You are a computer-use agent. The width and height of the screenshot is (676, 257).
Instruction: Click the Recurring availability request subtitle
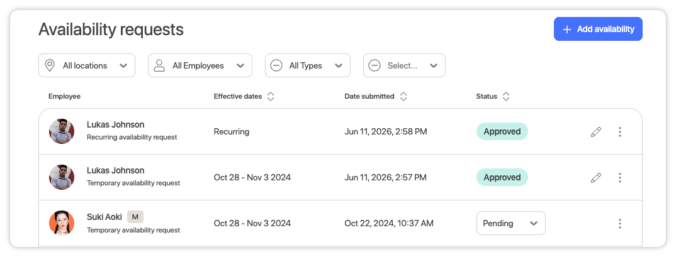pyautogui.click(x=132, y=138)
